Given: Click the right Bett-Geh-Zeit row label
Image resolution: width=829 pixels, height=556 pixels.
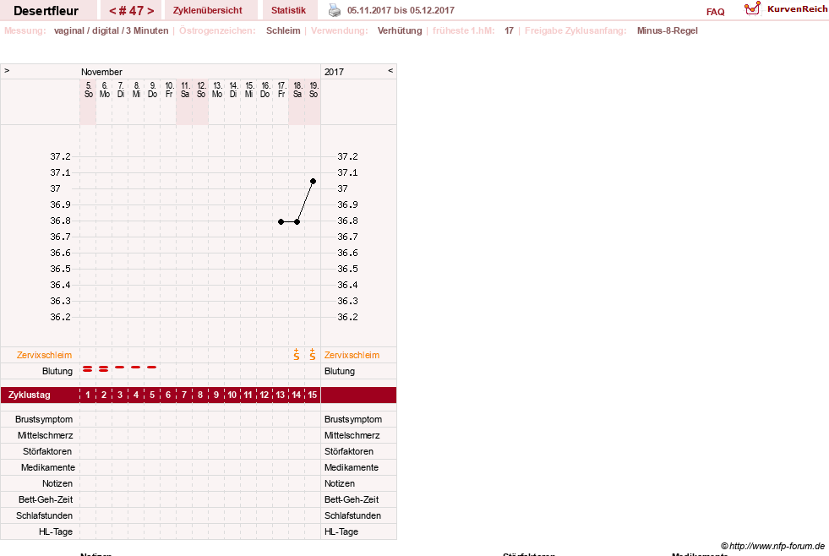Looking at the screenshot, I should [352, 499].
